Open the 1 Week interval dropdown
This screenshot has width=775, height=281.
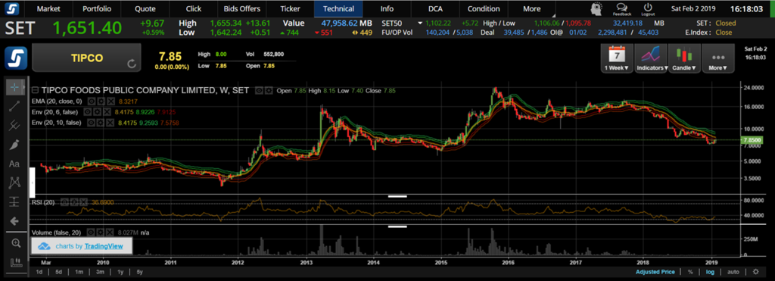pos(617,58)
